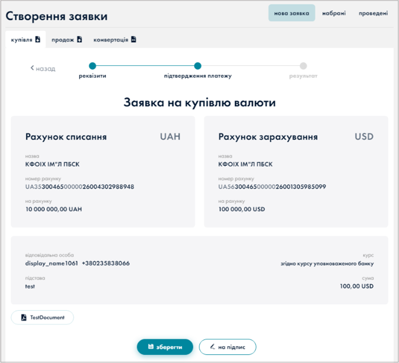
Task: Click the document icon beside конвертація tab
Action: point(134,39)
